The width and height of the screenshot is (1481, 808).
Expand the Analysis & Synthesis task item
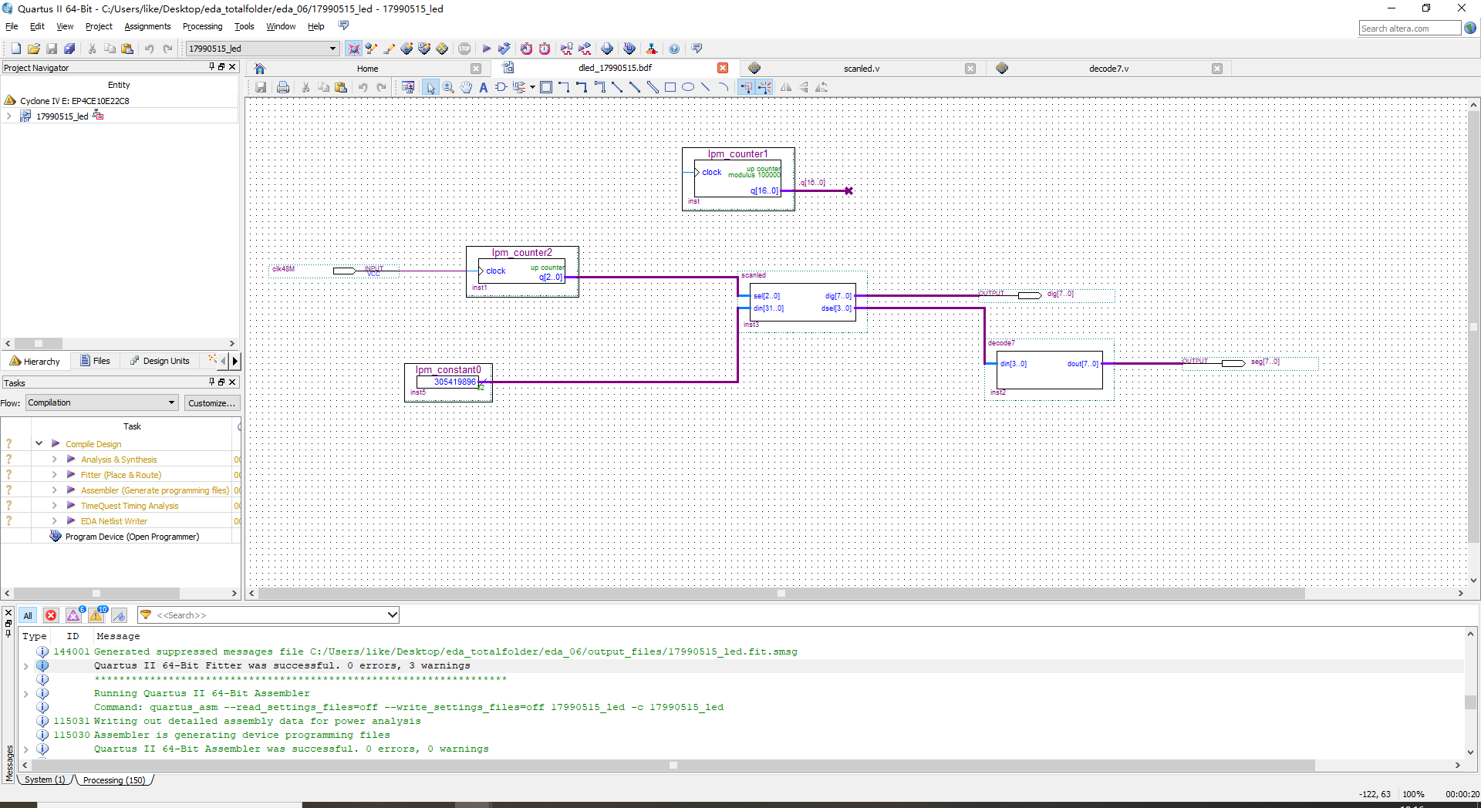tap(54, 459)
